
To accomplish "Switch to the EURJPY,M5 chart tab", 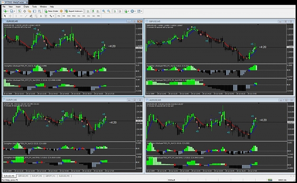I will click(x=37, y=176).
